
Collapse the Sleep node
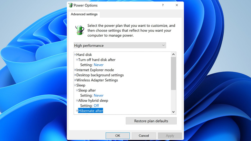point(75,85)
